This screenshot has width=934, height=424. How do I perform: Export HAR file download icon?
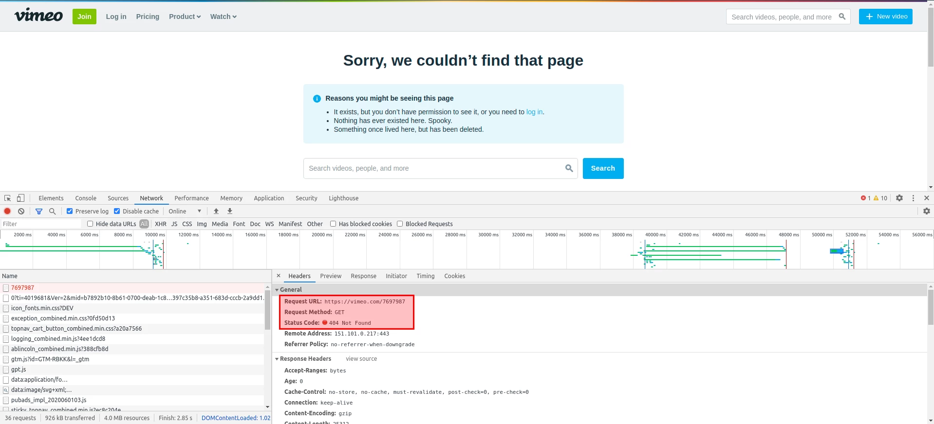(x=230, y=211)
